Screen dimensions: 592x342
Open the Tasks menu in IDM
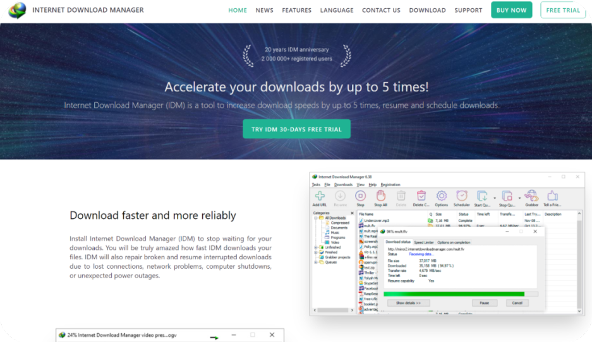[316, 185]
